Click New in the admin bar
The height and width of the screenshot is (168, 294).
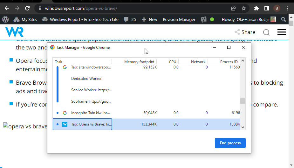pos(149,19)
